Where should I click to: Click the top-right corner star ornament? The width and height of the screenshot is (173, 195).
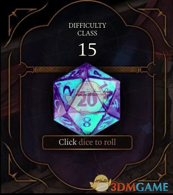160,13
